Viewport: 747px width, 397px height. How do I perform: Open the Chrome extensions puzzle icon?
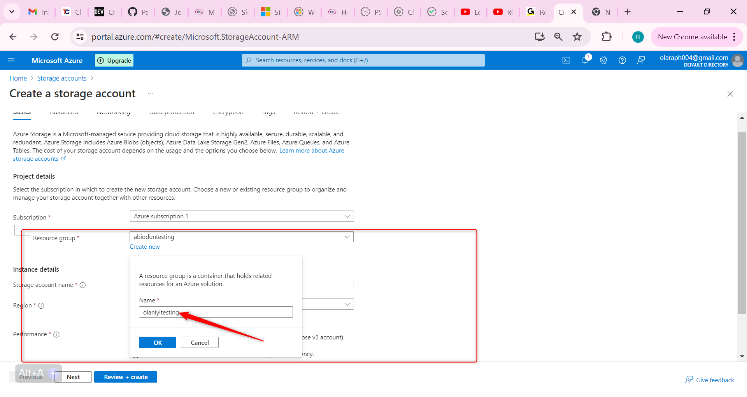607,37
